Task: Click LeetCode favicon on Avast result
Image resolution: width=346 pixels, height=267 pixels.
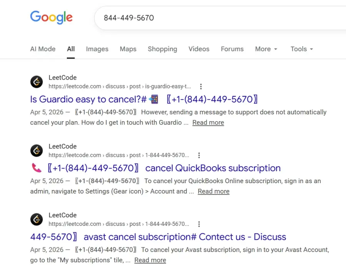Action: [37, 220]
